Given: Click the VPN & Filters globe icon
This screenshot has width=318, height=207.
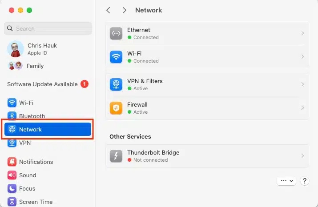Looking at the screenshot, I should pos(116,84).
